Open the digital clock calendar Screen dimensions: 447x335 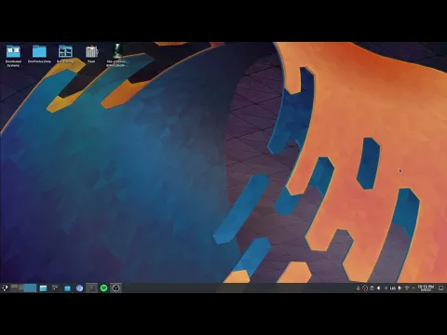tap(426, 288)
